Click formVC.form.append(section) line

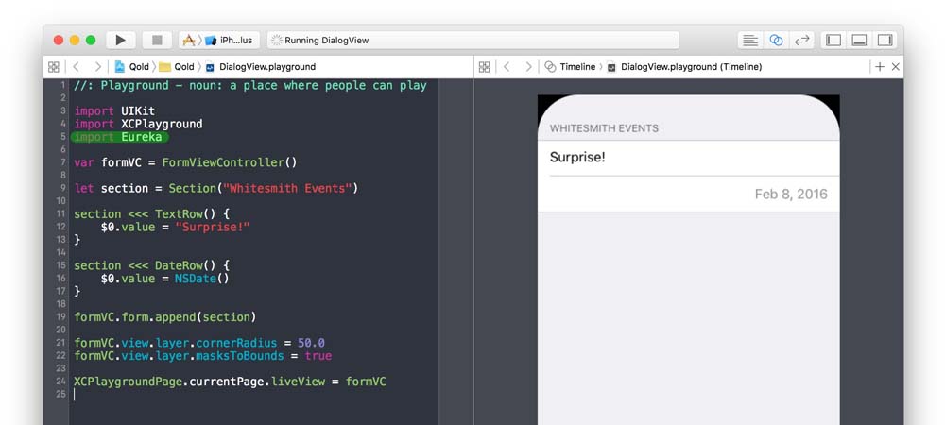tap(165, 317)
